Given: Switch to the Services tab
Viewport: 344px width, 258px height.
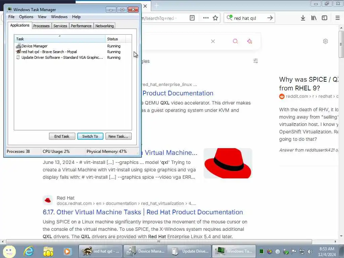Looking at the screenshot, I should point(60,26).
